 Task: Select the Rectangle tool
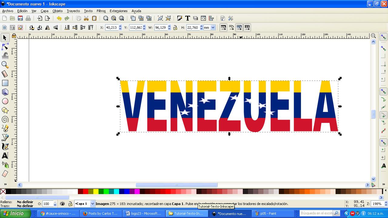[5, 83]
